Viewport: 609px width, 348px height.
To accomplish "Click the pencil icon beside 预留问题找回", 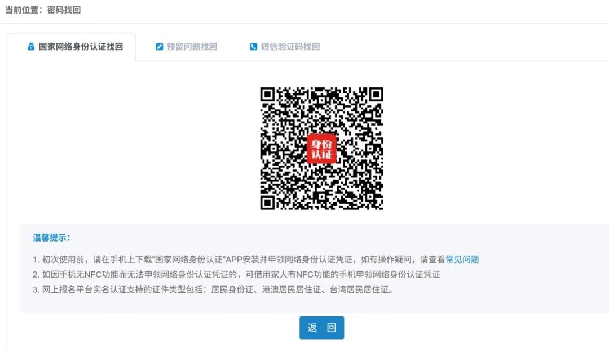I will click(x=160, y=47).
